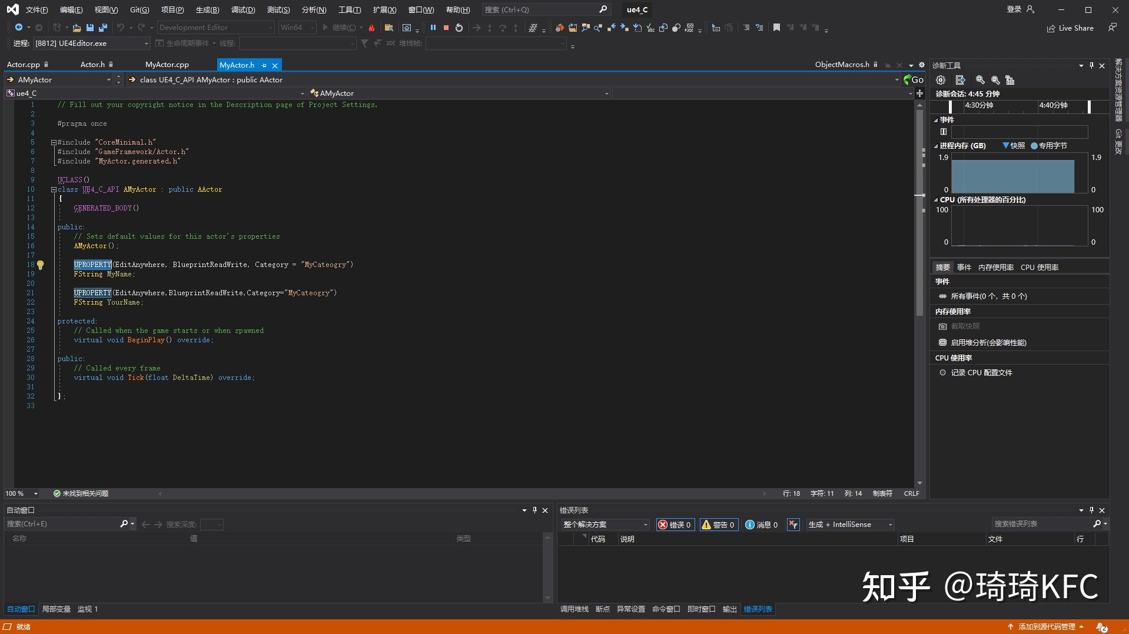Click the Live Share button

click(1070, 28)
